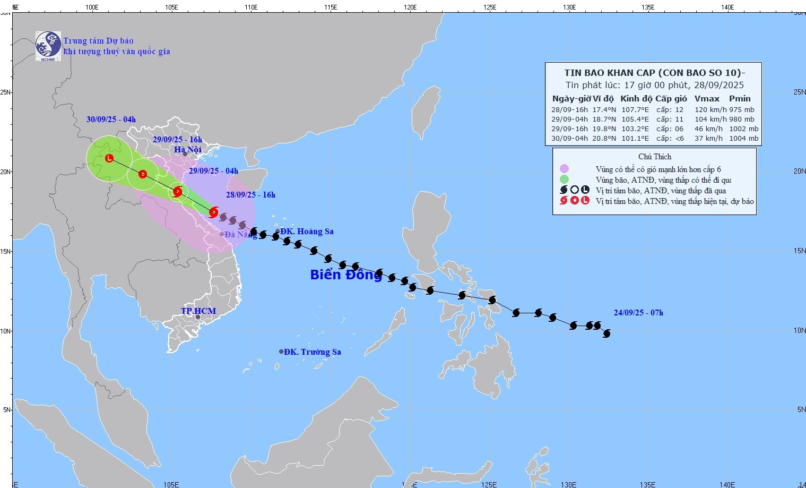Click the purple strong-wind legend swatch
806x488 pixels.
click(x=564, y=169)
